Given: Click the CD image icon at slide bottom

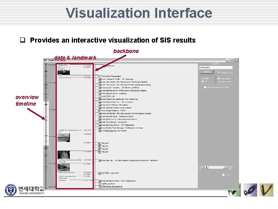Looking at the screenshot, I should click(x=250, y=190).
